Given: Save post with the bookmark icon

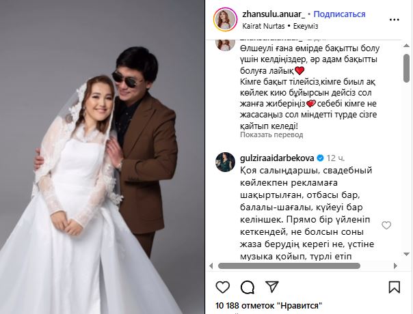Looking at the screenshot, I should coord(395,287).
